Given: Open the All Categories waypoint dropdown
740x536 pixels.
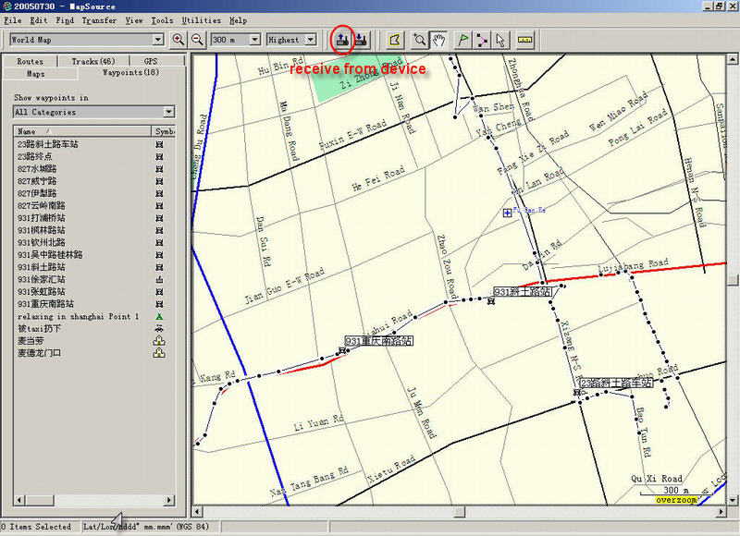Looking at the screenshot, I should pos(169,112).
